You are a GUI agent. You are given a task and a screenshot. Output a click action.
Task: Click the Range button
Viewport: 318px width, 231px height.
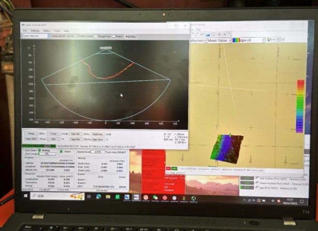pos(31,134)
